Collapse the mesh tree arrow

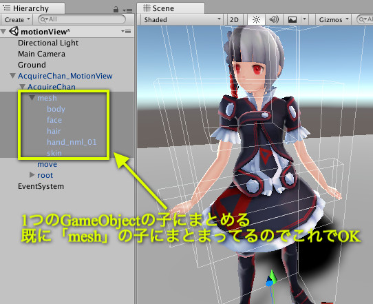[x=32, y=98]
